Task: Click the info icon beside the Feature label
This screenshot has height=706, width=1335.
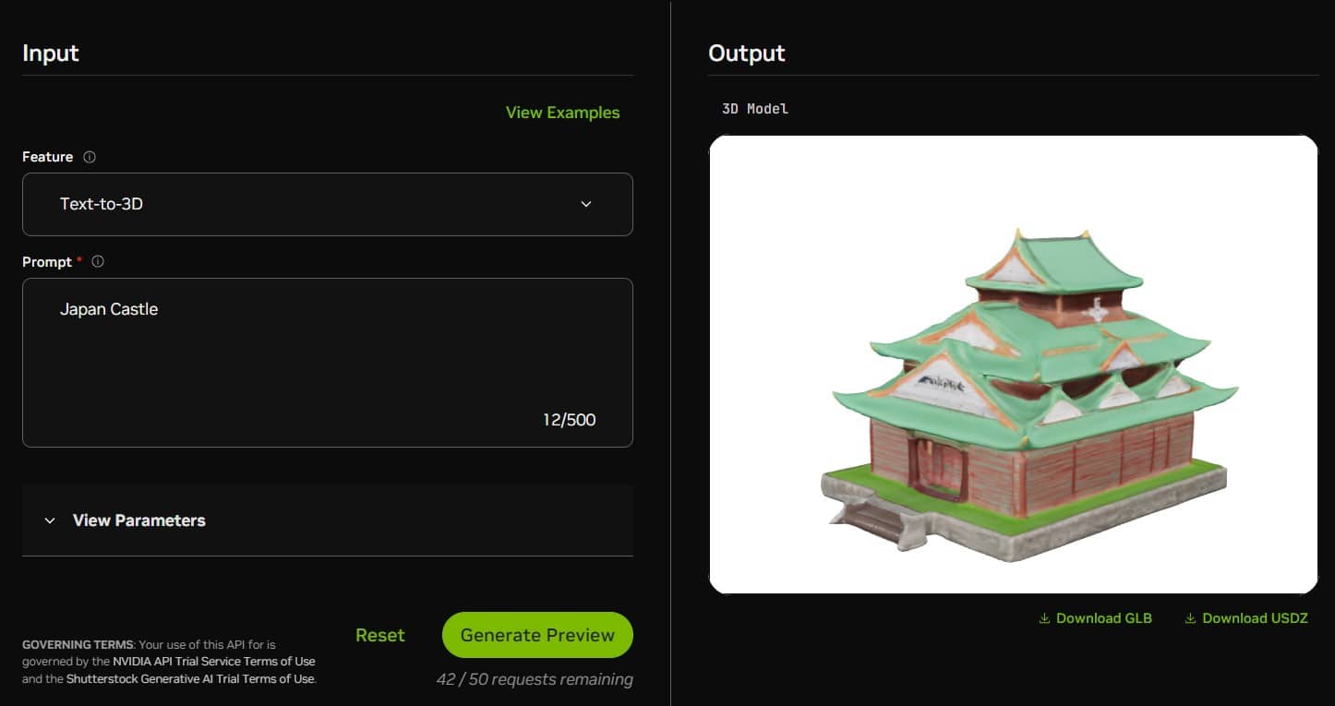Action: (x=90, y=157)
